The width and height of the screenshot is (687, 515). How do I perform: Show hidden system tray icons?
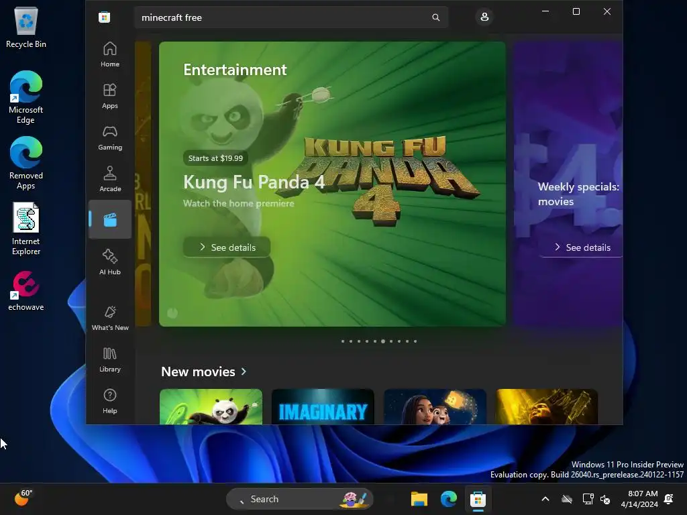(x=545, y=499)
